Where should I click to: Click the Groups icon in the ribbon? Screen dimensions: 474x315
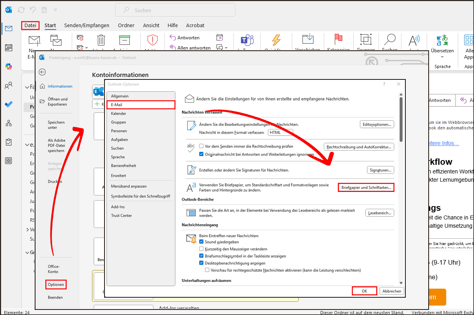pos(366,40)
